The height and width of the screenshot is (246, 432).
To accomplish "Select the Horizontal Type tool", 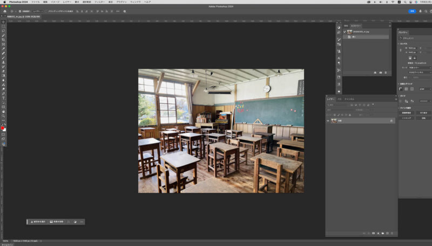I will point(3,98).
